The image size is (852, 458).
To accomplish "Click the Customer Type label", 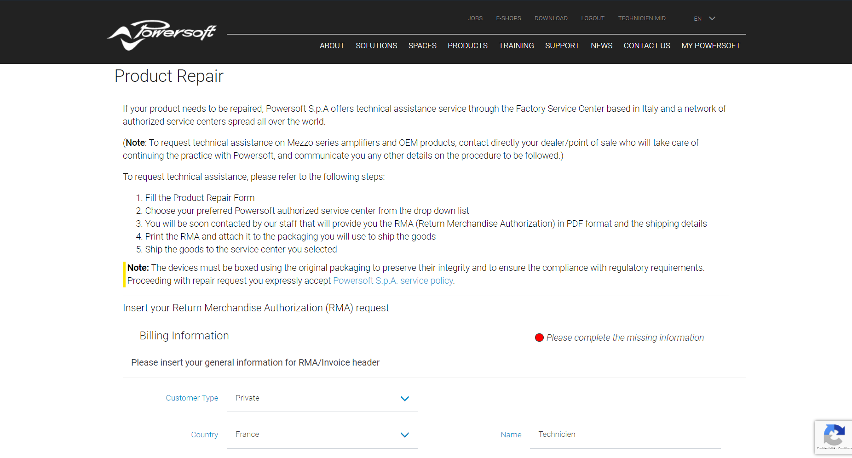I will [x=192, y=398].
